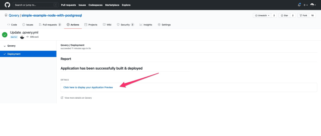Select the Report heading
Screen dimensions: 321x136
[x=66, y=59]
